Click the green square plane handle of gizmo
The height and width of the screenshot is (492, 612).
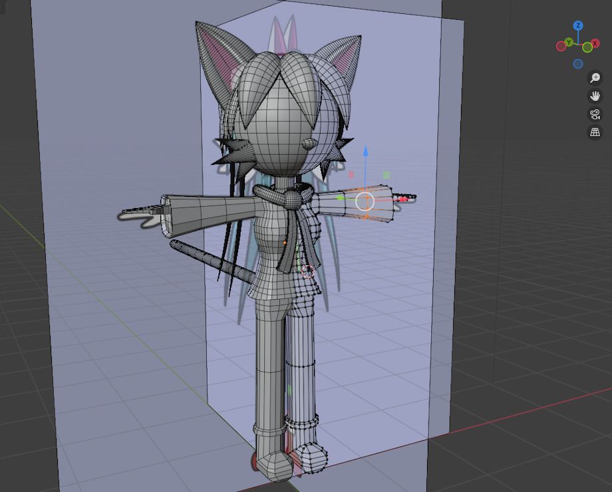386,175
